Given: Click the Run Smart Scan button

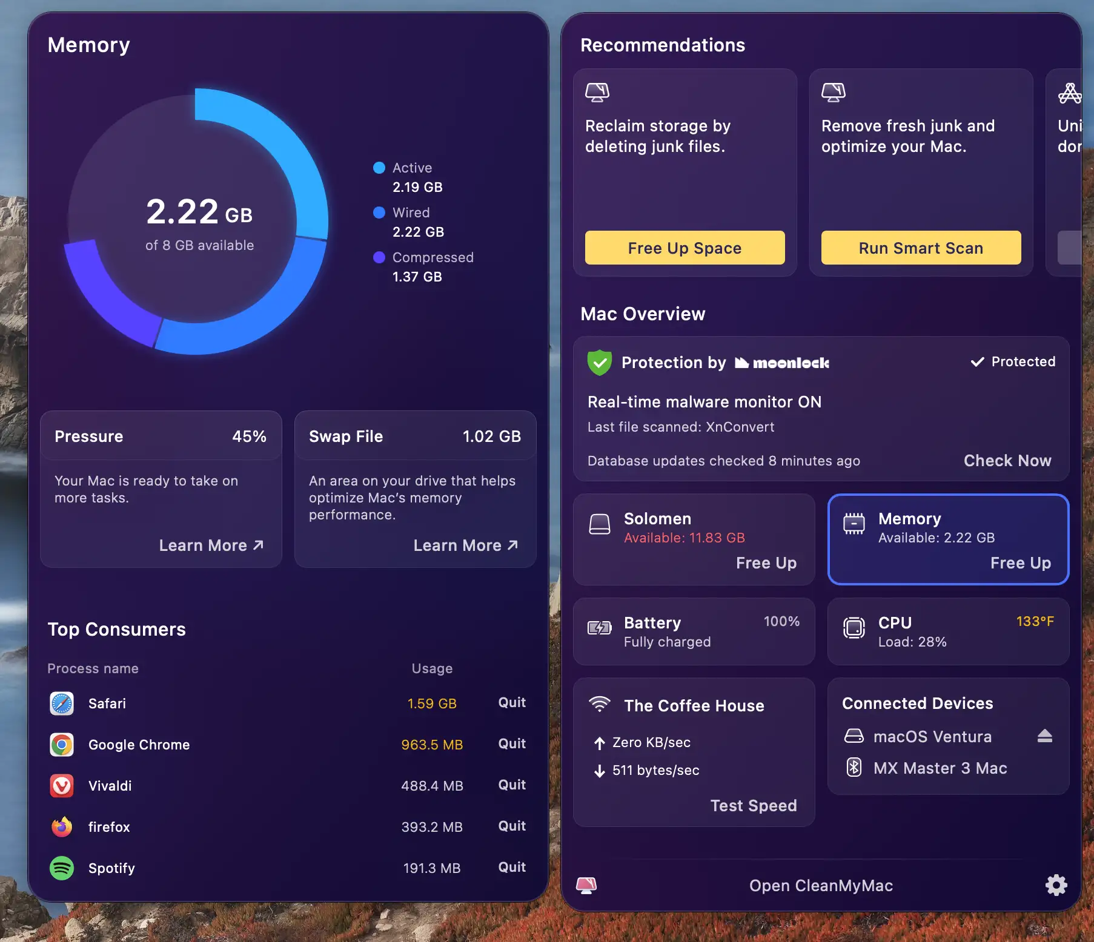Looking at the screenshot, I should [x=921, y=248].
